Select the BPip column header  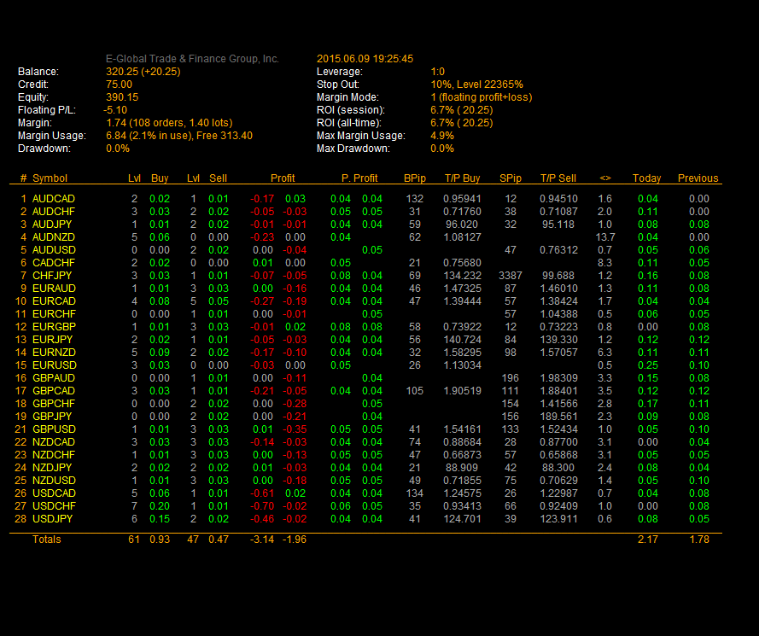414,178
